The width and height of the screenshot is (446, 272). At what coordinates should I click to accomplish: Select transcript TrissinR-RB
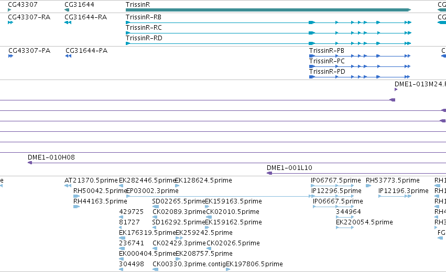[x=144, y=17]
